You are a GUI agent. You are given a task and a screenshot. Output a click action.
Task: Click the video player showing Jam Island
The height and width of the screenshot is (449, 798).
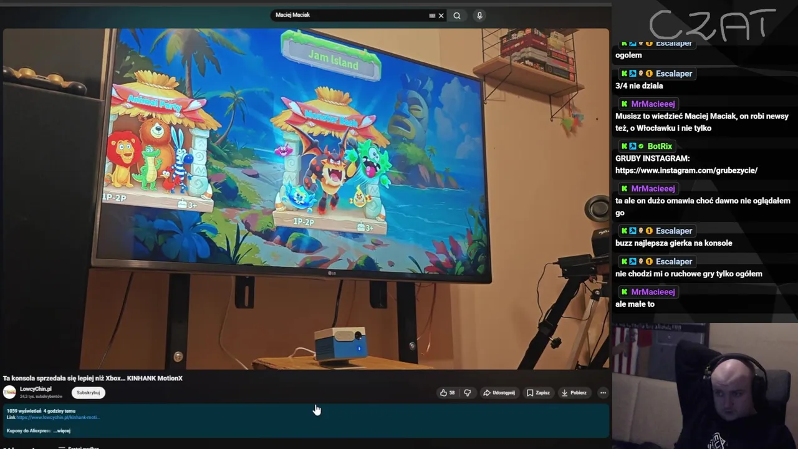pos(305,198)
